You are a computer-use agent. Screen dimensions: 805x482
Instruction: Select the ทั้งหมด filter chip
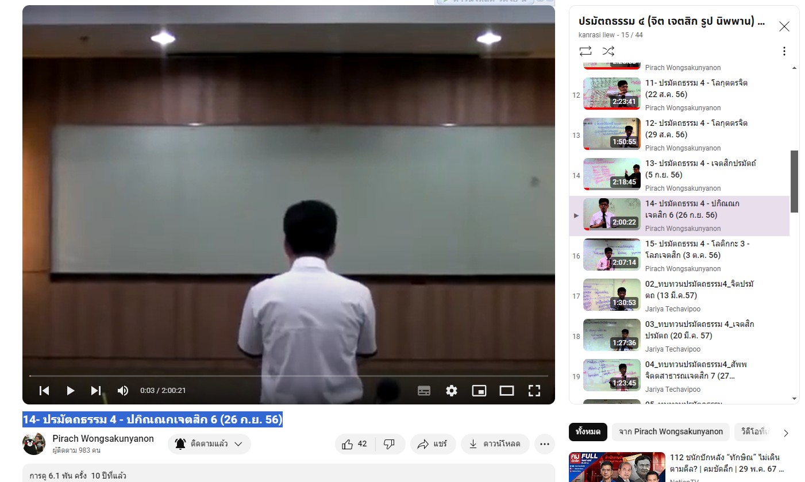pos(588,432)
